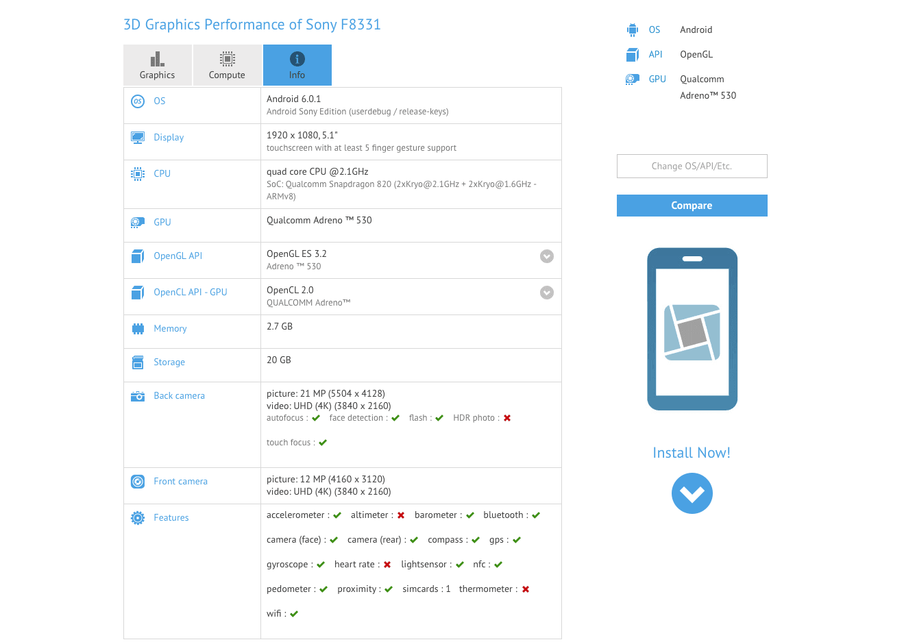
Task: Click the picture: 12 MP (4160 x 3120) text
Action: 326,480
